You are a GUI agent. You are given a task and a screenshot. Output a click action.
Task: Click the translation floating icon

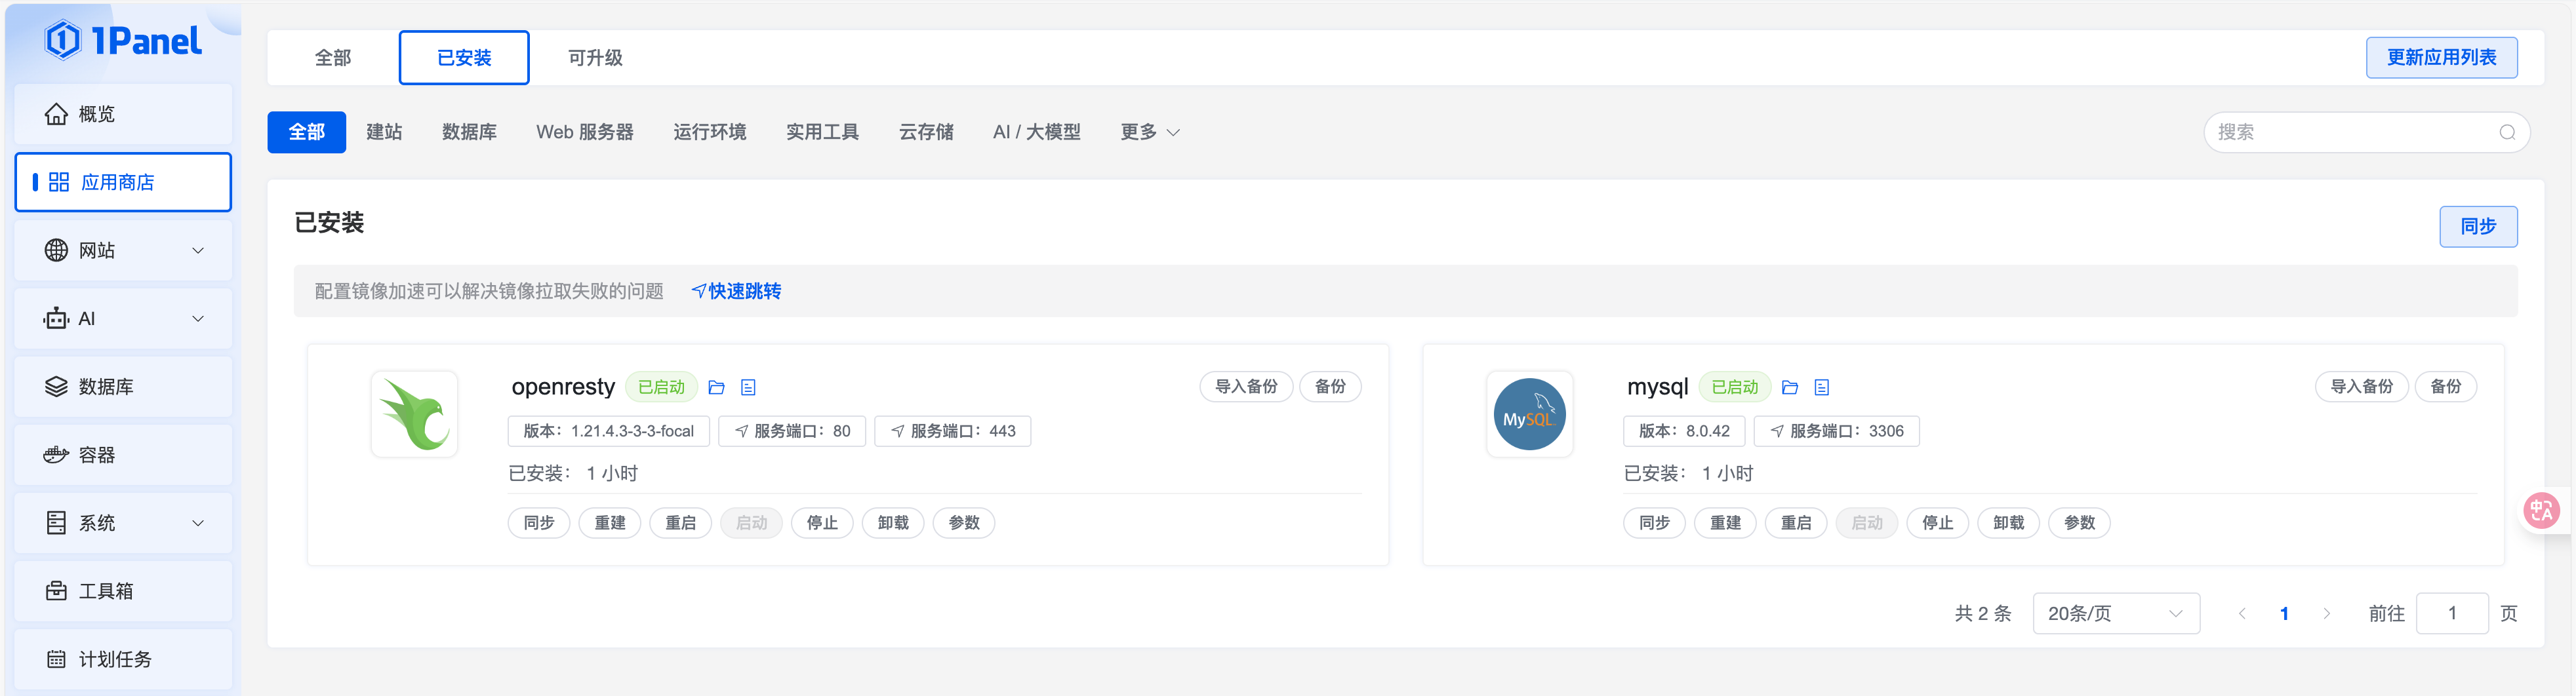2541,511
